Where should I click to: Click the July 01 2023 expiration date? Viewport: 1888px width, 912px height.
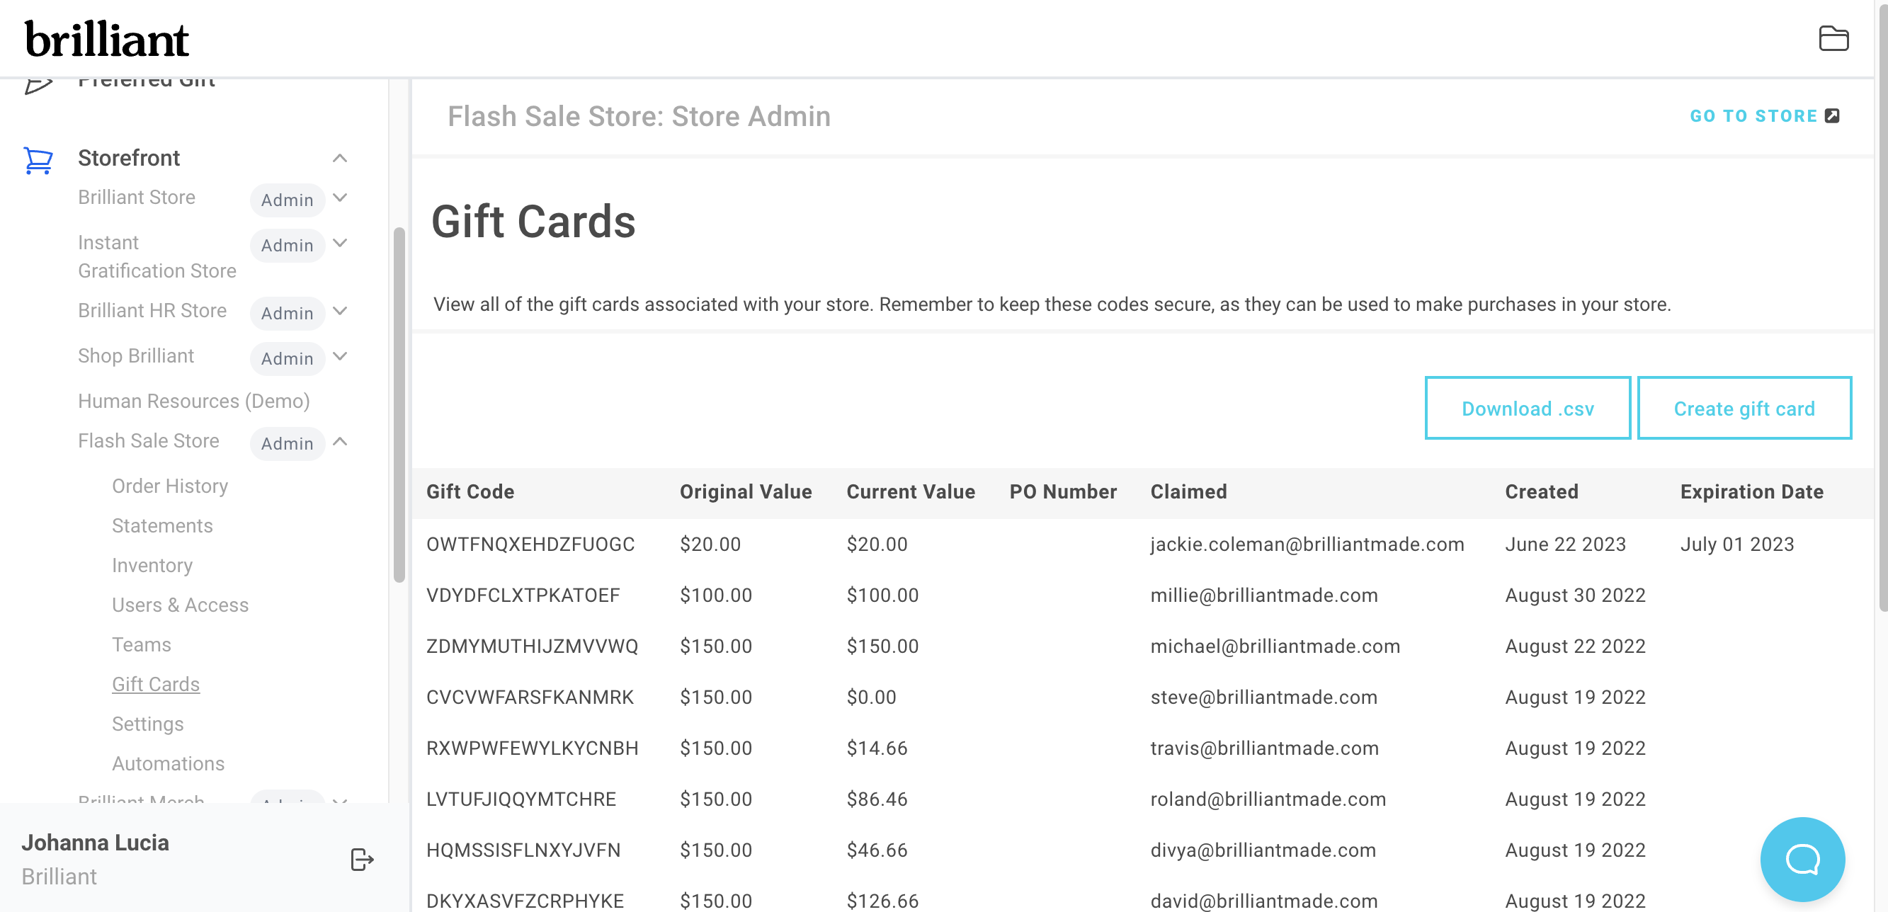point(1736,545)
